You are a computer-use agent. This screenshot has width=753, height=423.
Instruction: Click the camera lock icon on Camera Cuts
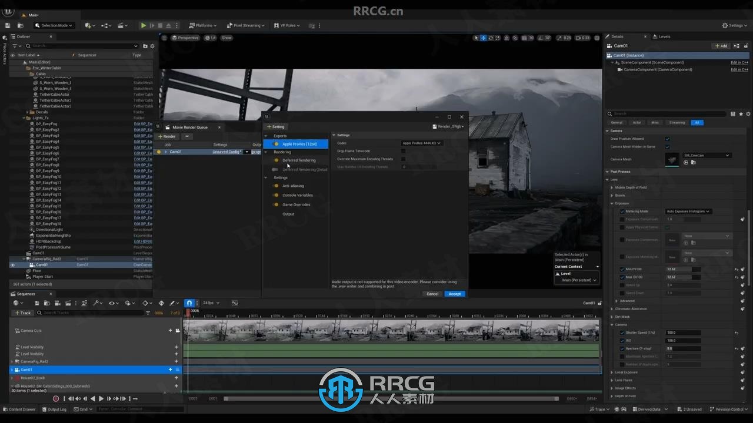(177, 331)
